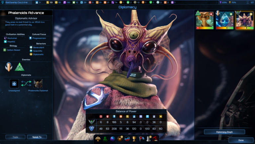Select the Phalenoids Diplomat portrait
This screenshot has height=144, width=255.
[38, 83]
